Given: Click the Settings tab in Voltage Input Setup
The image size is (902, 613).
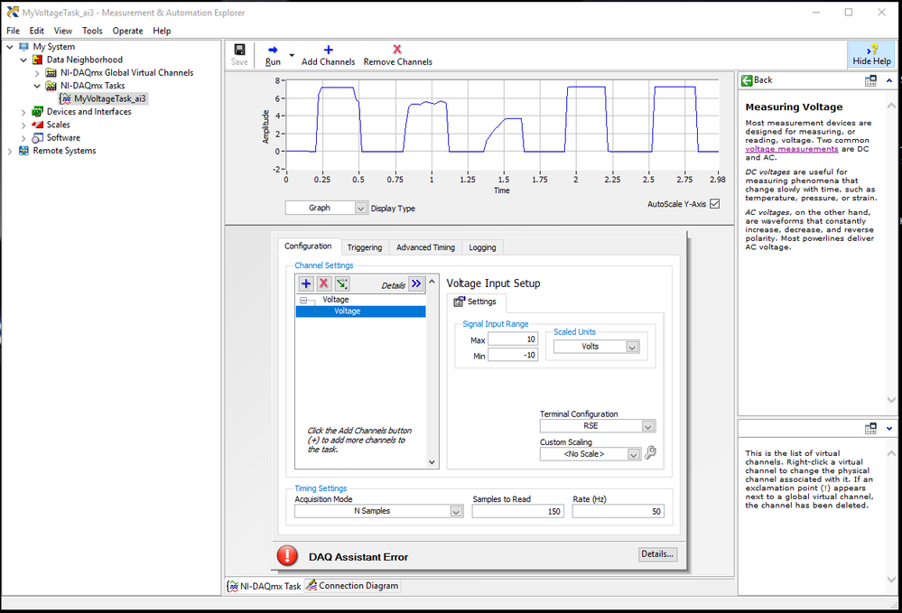Looking at the screenshot, I should click(x=475, y=302).
